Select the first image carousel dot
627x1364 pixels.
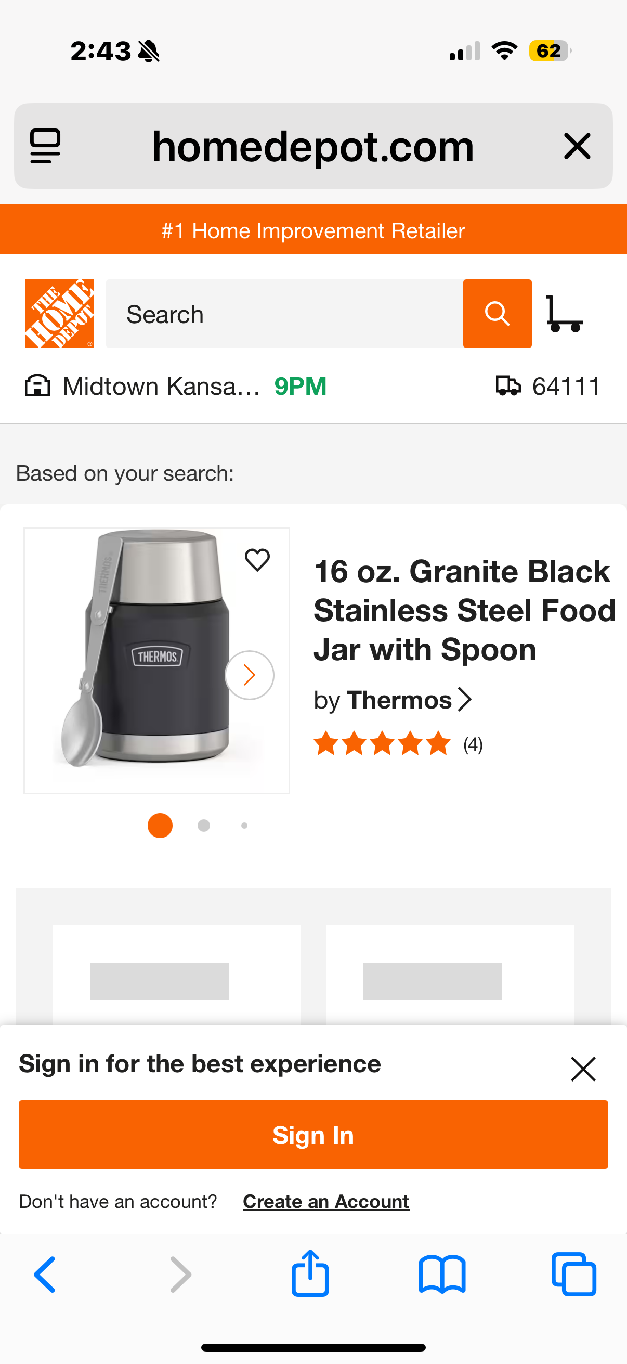[x=160, y=826]
